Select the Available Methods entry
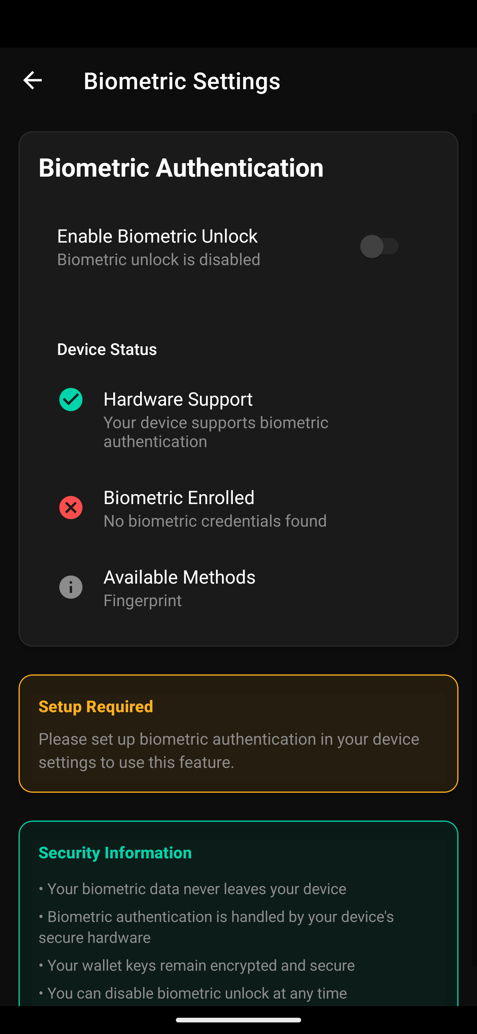Image resolution: width=477 pixels, height=1034 pixels. click(179, 577)
